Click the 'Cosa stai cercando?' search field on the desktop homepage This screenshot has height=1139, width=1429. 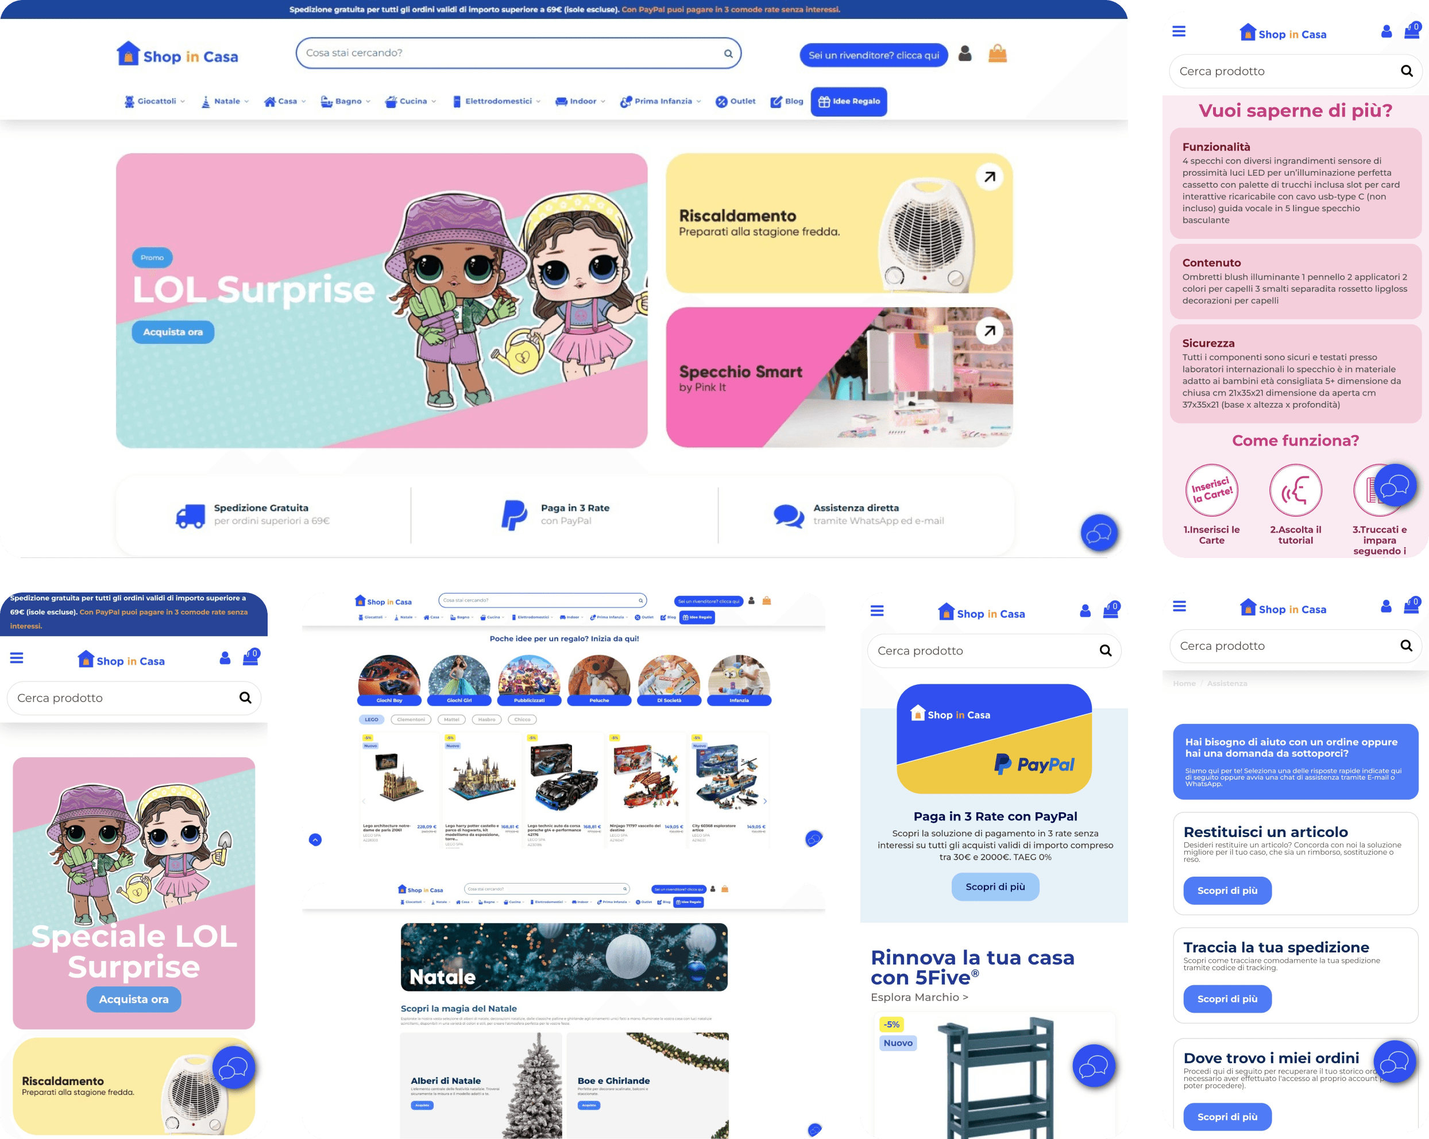click(518, 53)
